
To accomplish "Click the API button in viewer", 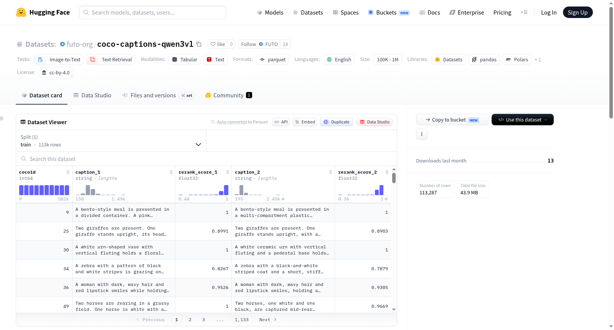I will click(281, 122).
